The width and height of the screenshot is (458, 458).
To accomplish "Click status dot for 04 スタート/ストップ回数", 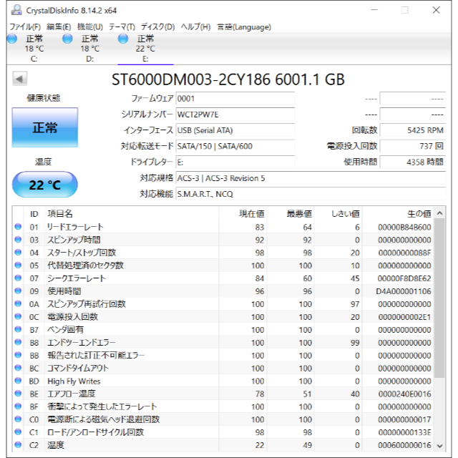I will pyautogui.click(x=18, y=253).
